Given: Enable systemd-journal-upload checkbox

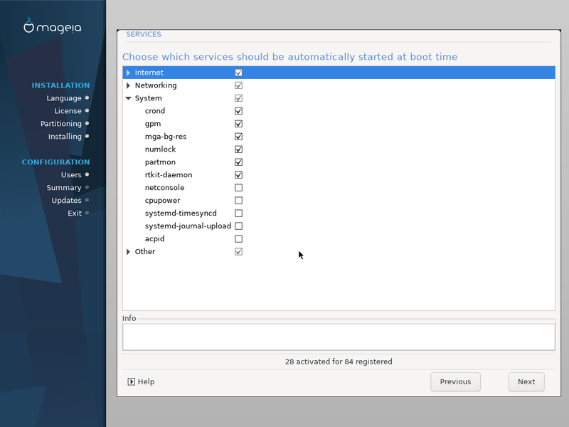Looking at the screenshot, I should coord(238,226).
